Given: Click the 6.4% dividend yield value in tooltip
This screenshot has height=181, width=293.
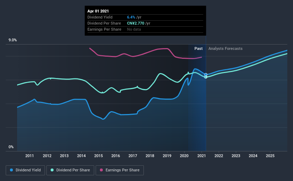Looking at the screenshot, I should pyautogui.click(x=131, y=17).
